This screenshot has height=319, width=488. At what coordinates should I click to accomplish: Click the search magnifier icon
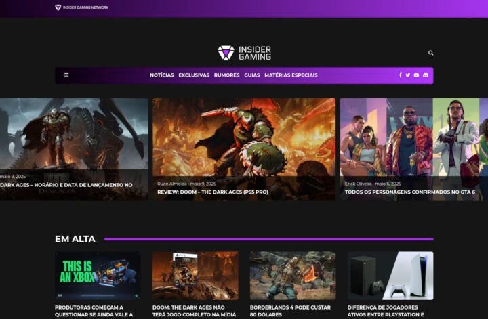tap(431, 53)
